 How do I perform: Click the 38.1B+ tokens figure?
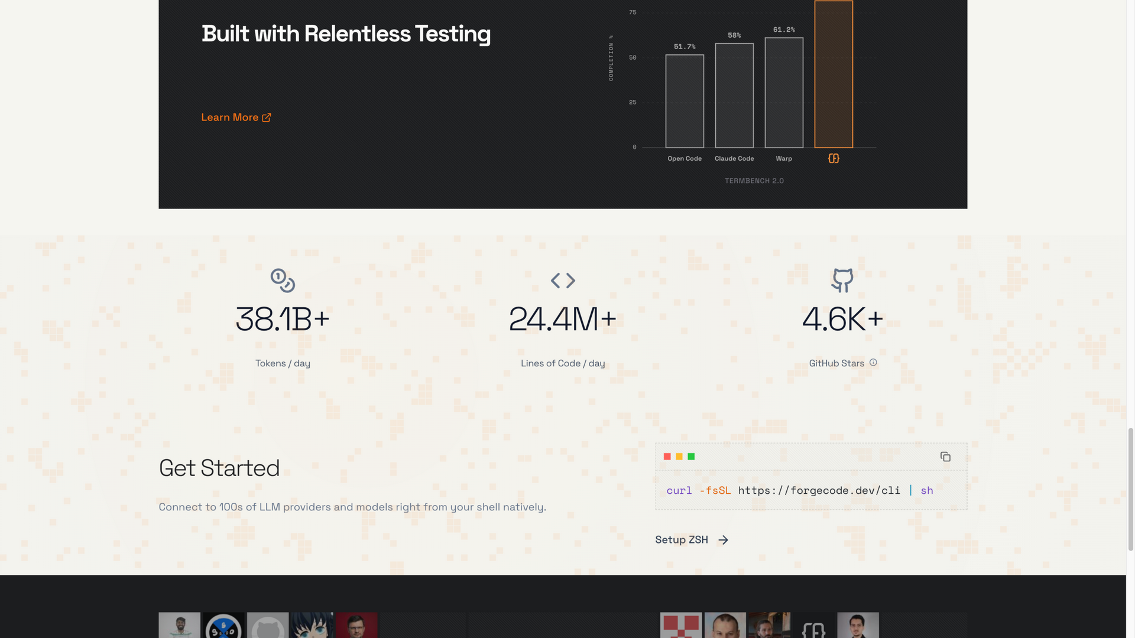(x=283, y=319)
